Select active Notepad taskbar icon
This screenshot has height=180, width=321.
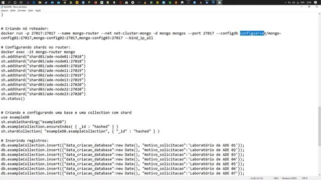pyautogui.click(x=219, y=2)
